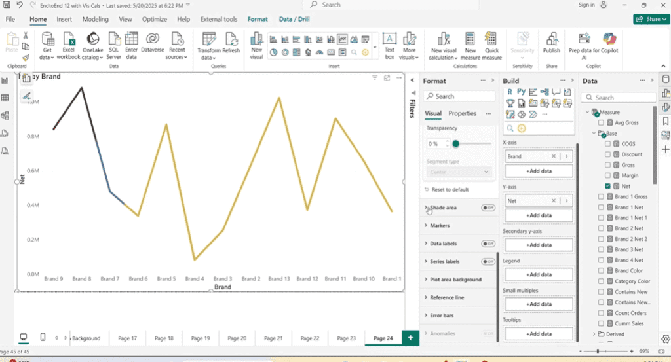Toggle the Data labels switch

point(488,244)
